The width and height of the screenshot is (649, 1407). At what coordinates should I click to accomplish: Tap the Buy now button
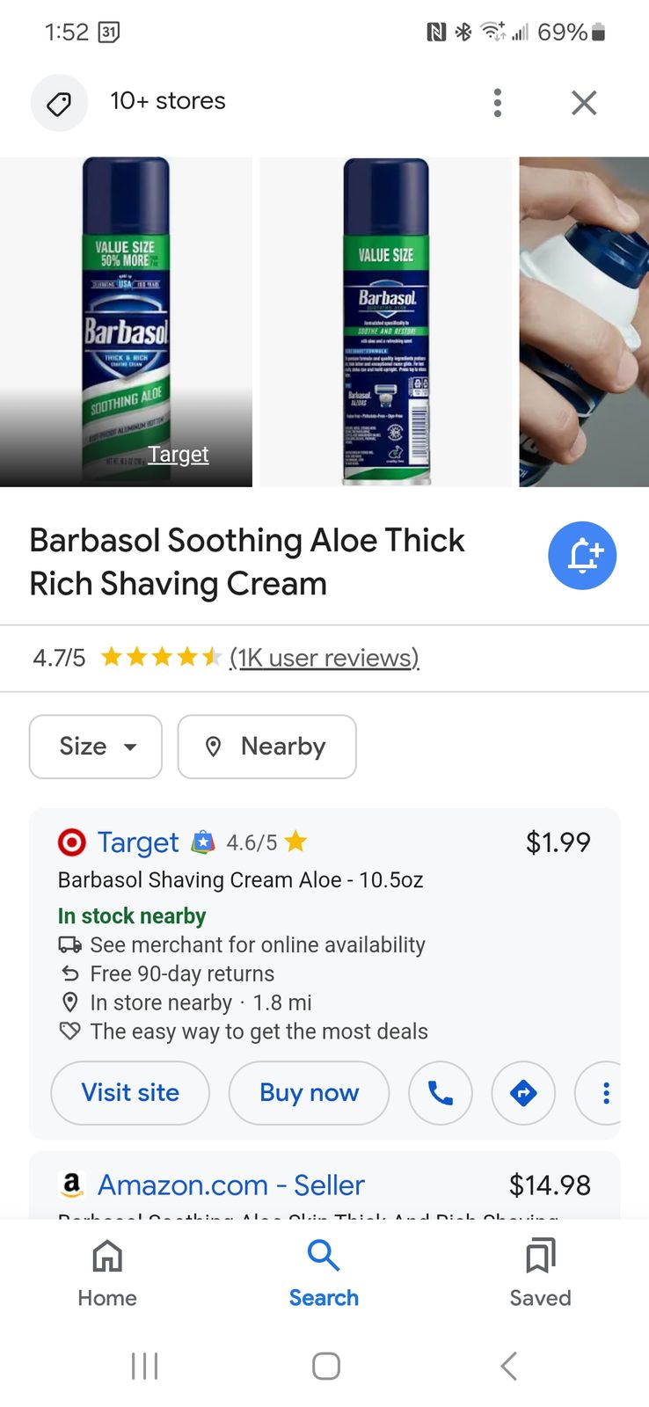(309, 1093)
